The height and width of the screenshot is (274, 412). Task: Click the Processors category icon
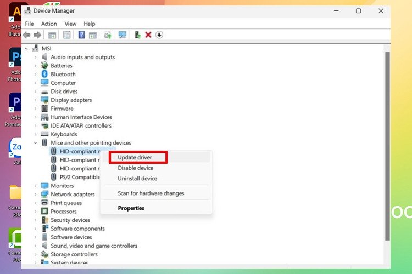click(44, 211)
